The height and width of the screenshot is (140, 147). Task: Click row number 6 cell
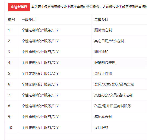(9, 84)
